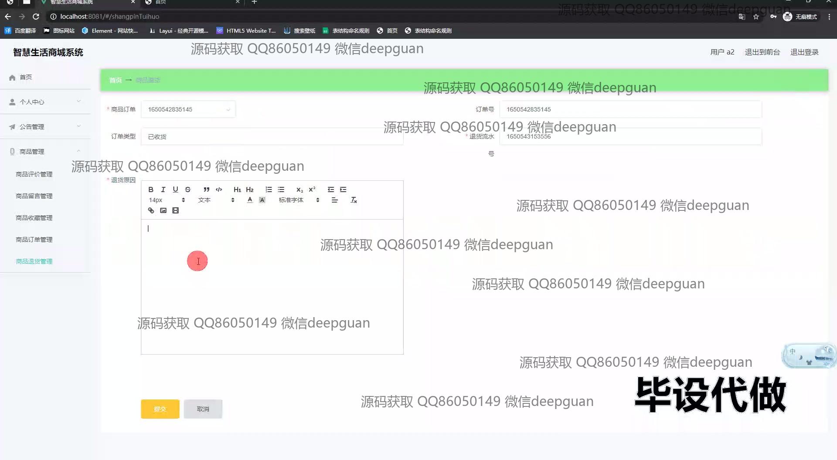
Task: Clear text formatting in the editor
Action: click(354, 200)
